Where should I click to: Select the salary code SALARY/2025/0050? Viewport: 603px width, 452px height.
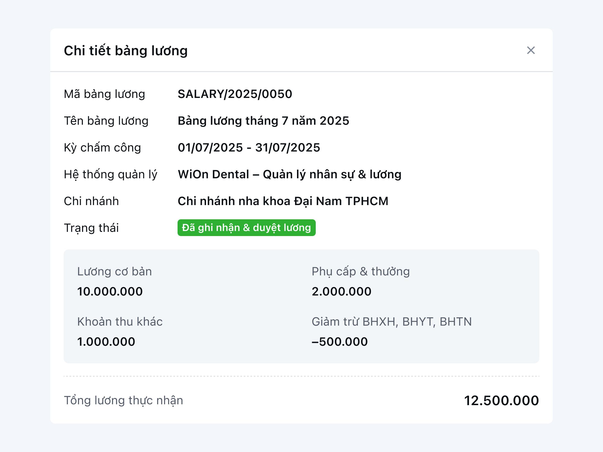(x=235, y=94)
